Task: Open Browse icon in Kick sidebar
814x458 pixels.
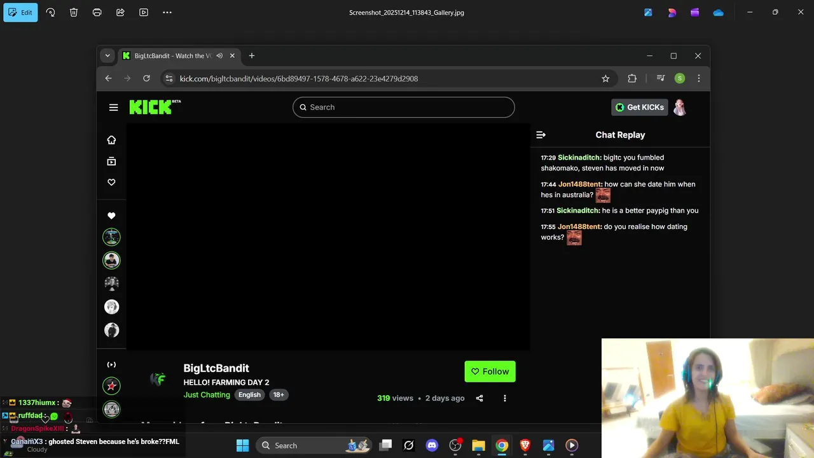Action: (111, 162)
